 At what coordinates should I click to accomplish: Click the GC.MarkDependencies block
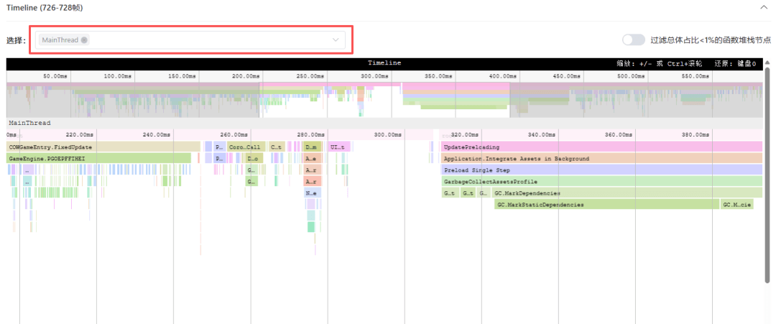click(627, 193)
